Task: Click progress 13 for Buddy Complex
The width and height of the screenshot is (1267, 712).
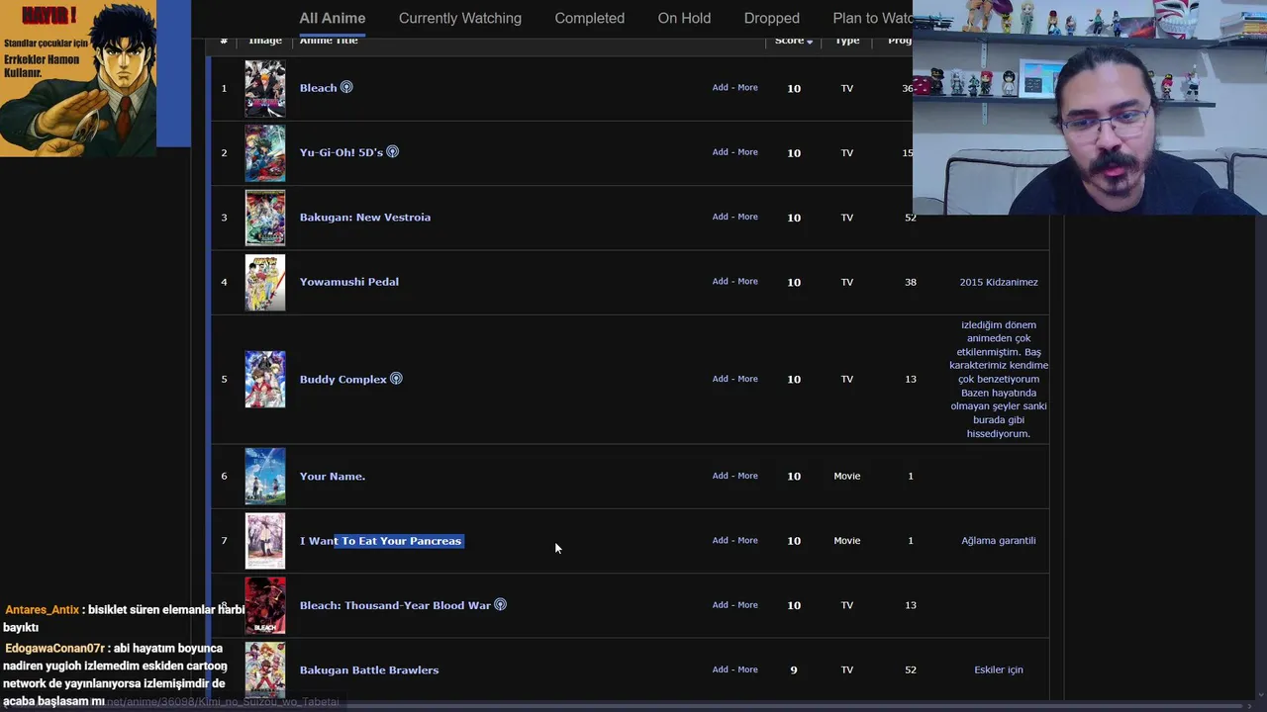Action: click(x=911, y=379)
